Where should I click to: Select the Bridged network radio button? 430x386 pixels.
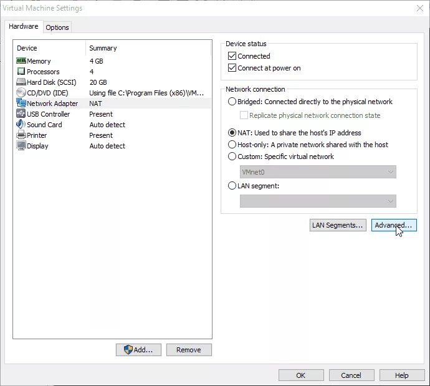[x=232, y=102]
